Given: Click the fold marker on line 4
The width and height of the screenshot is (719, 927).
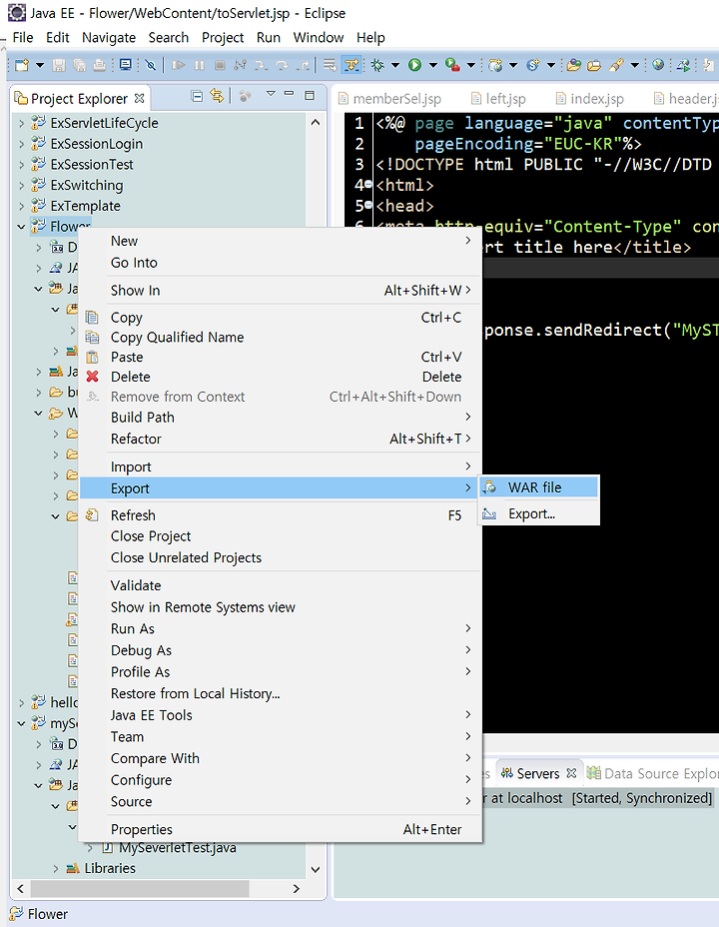Looking at the screenshot, I should 369,185.
